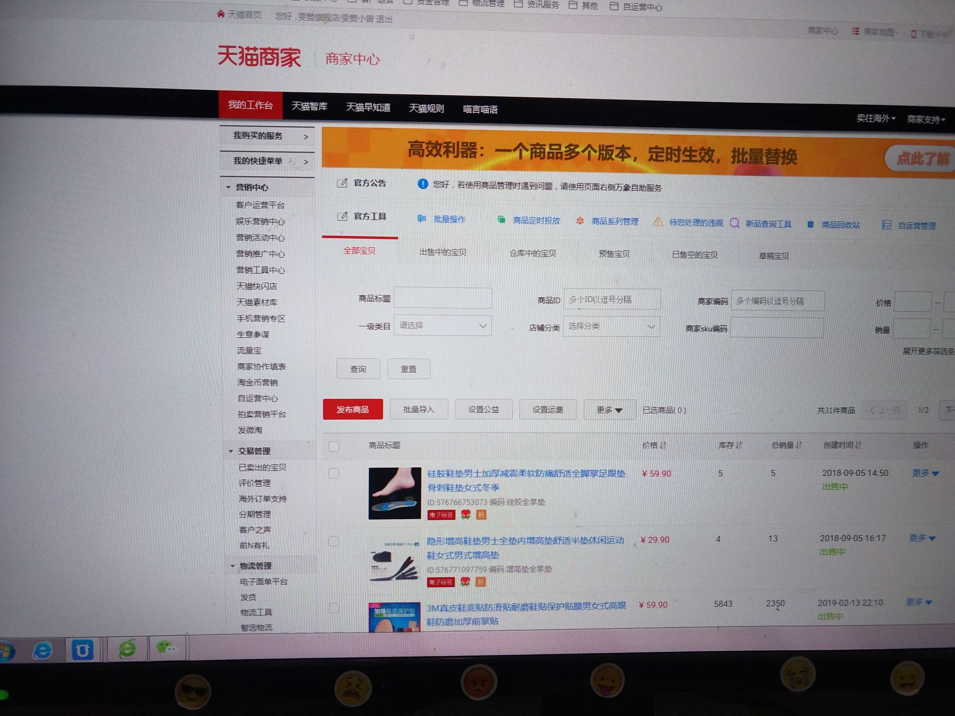Click the 设置运费 button

tap(548, 410)
